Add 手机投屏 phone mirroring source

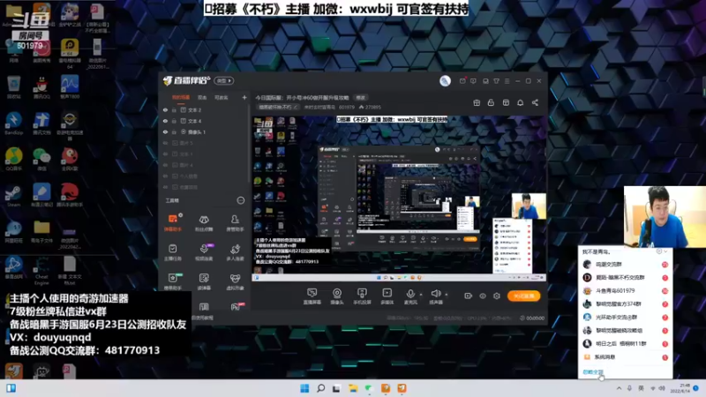[x=362, y=296]
